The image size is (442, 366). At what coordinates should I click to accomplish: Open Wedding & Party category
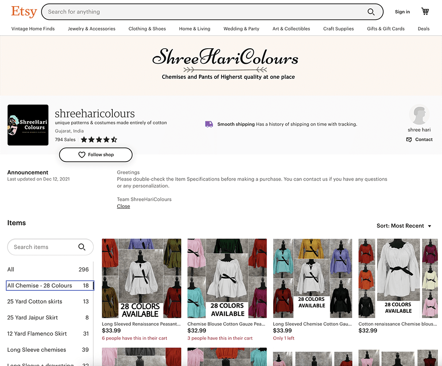[241, 29]
